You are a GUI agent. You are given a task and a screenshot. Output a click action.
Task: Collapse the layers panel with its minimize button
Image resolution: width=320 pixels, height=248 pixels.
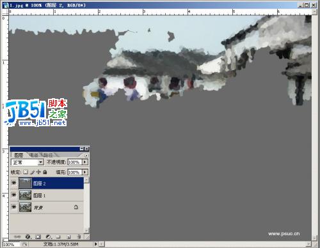[82, 149]
